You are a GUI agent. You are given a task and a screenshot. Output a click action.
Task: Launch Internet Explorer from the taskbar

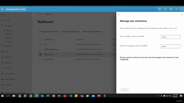25,96
